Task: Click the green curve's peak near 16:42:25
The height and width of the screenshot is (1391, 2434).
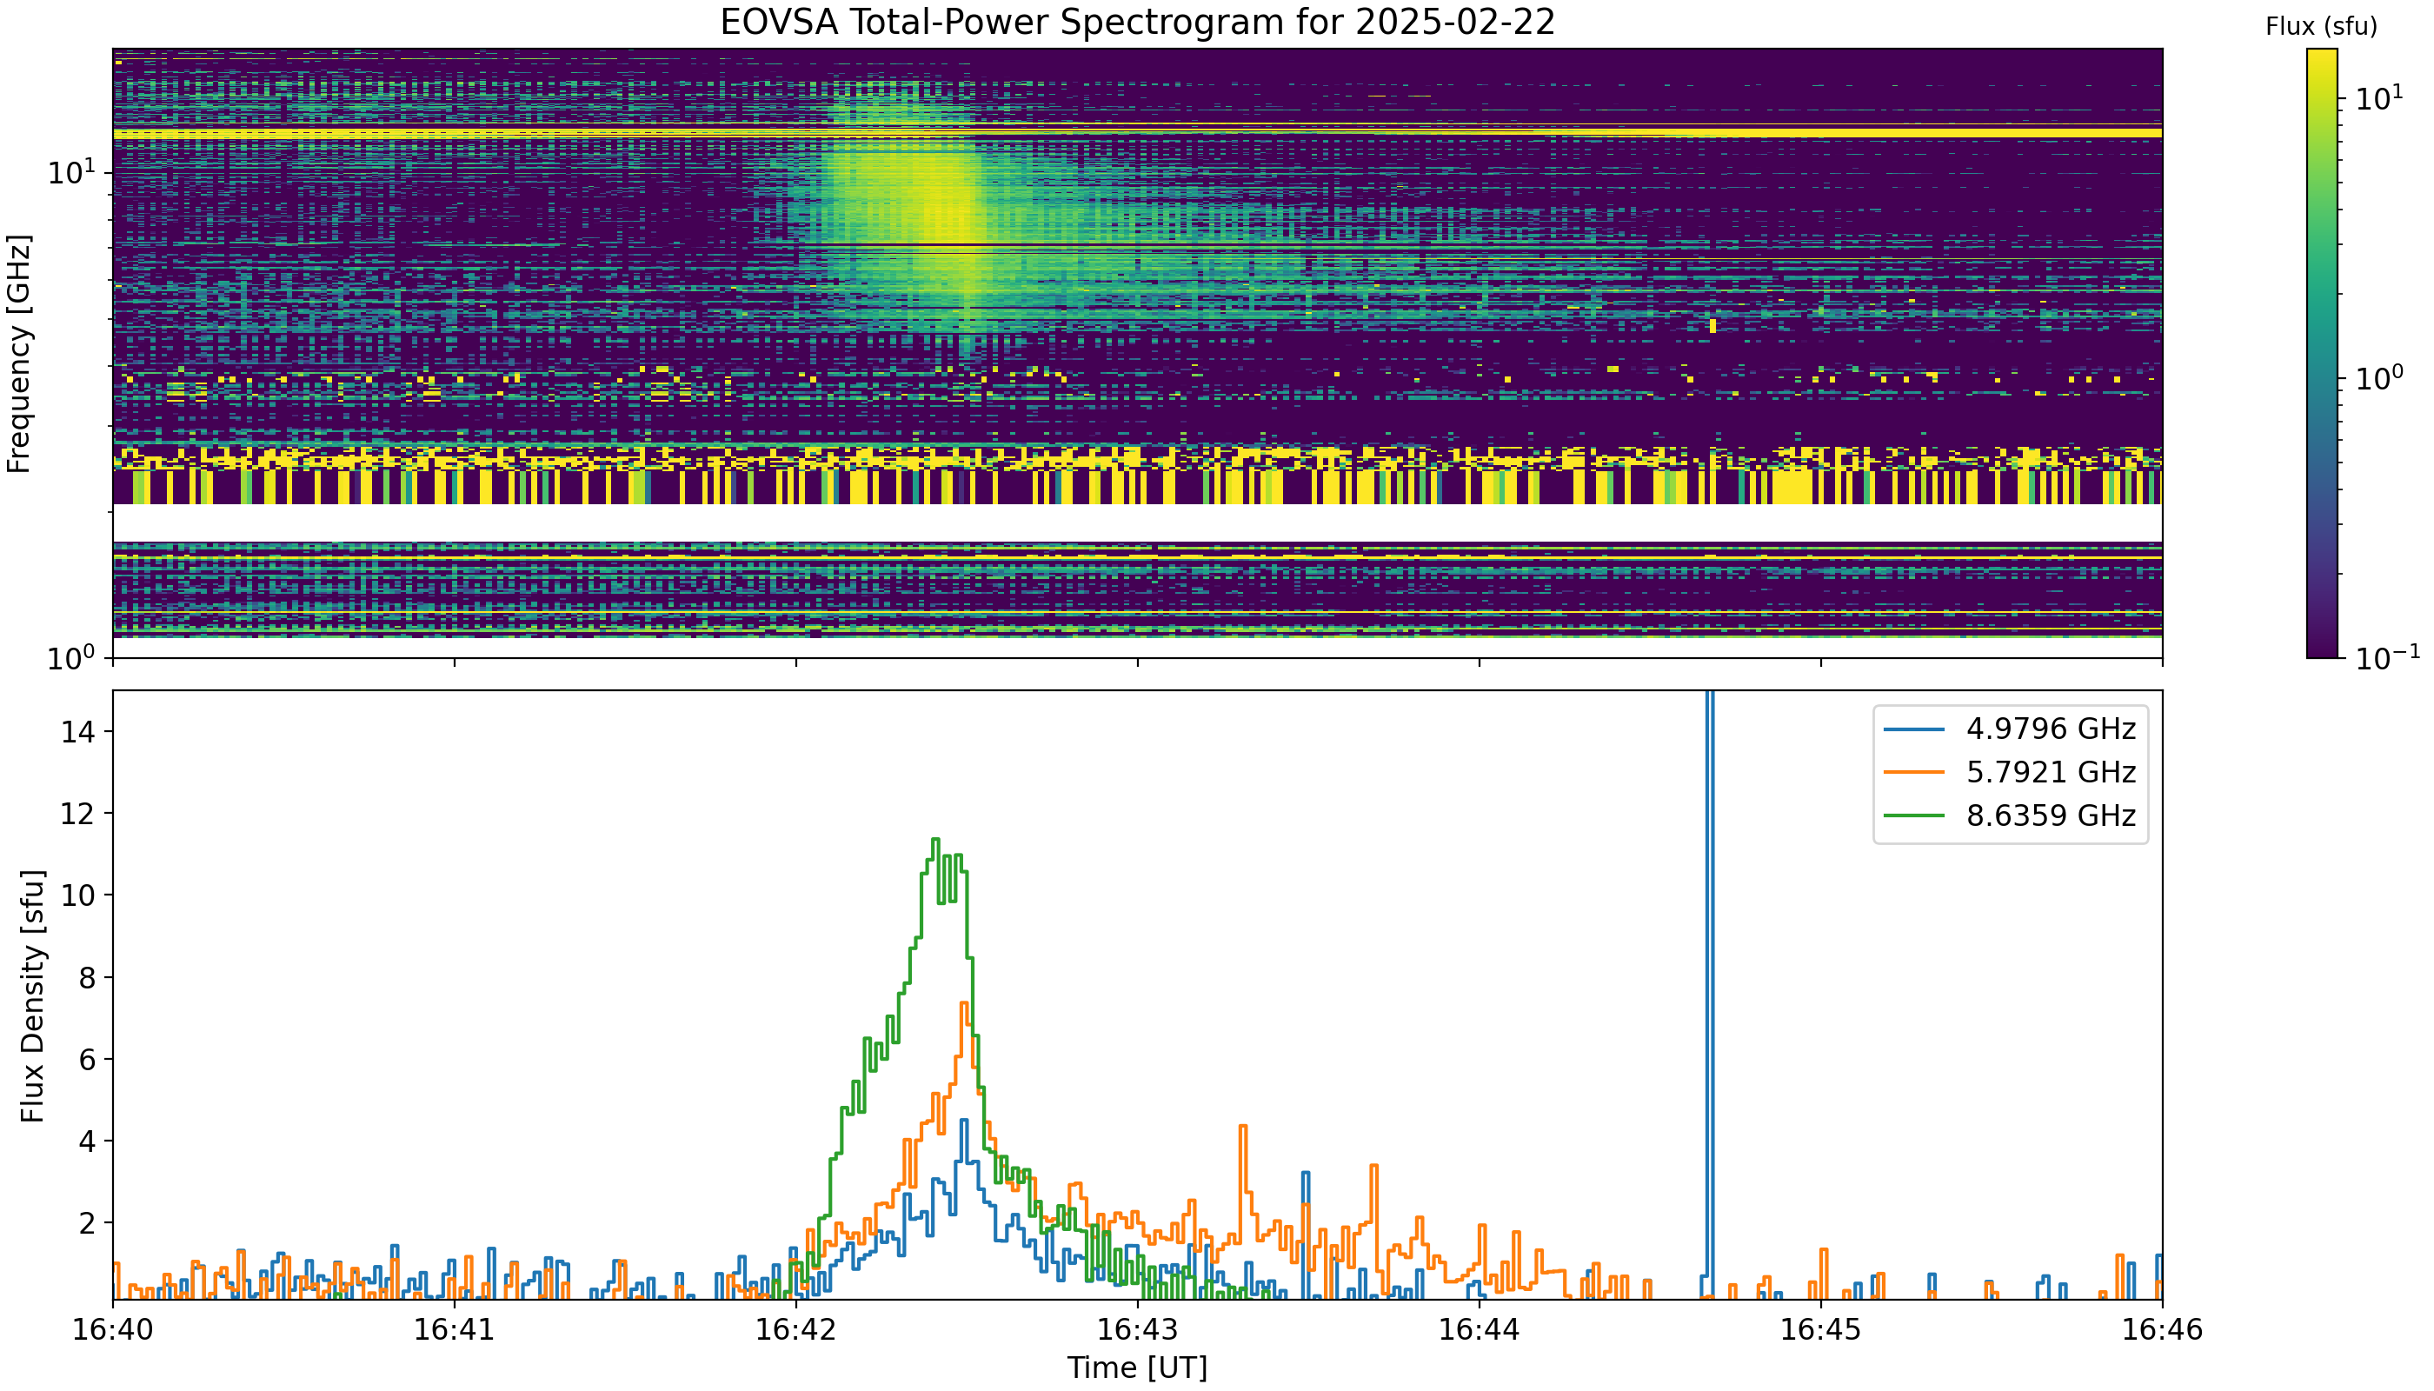Action: [x=935, y=840]
